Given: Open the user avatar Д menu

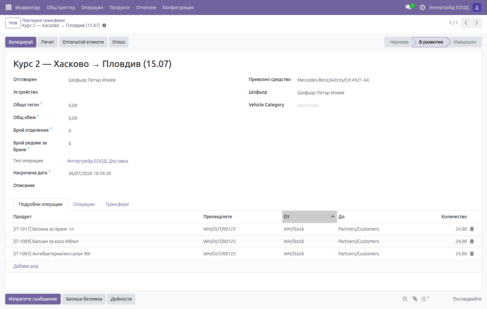Looking at the screenshot, I should pos(477,7).
